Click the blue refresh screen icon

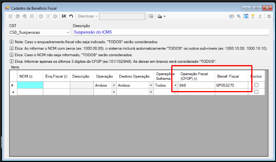point(246,16)
